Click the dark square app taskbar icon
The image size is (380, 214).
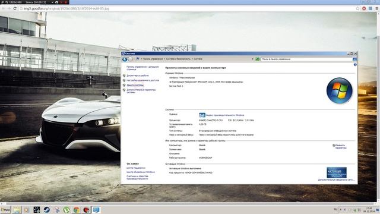click(x=37, y=210)
